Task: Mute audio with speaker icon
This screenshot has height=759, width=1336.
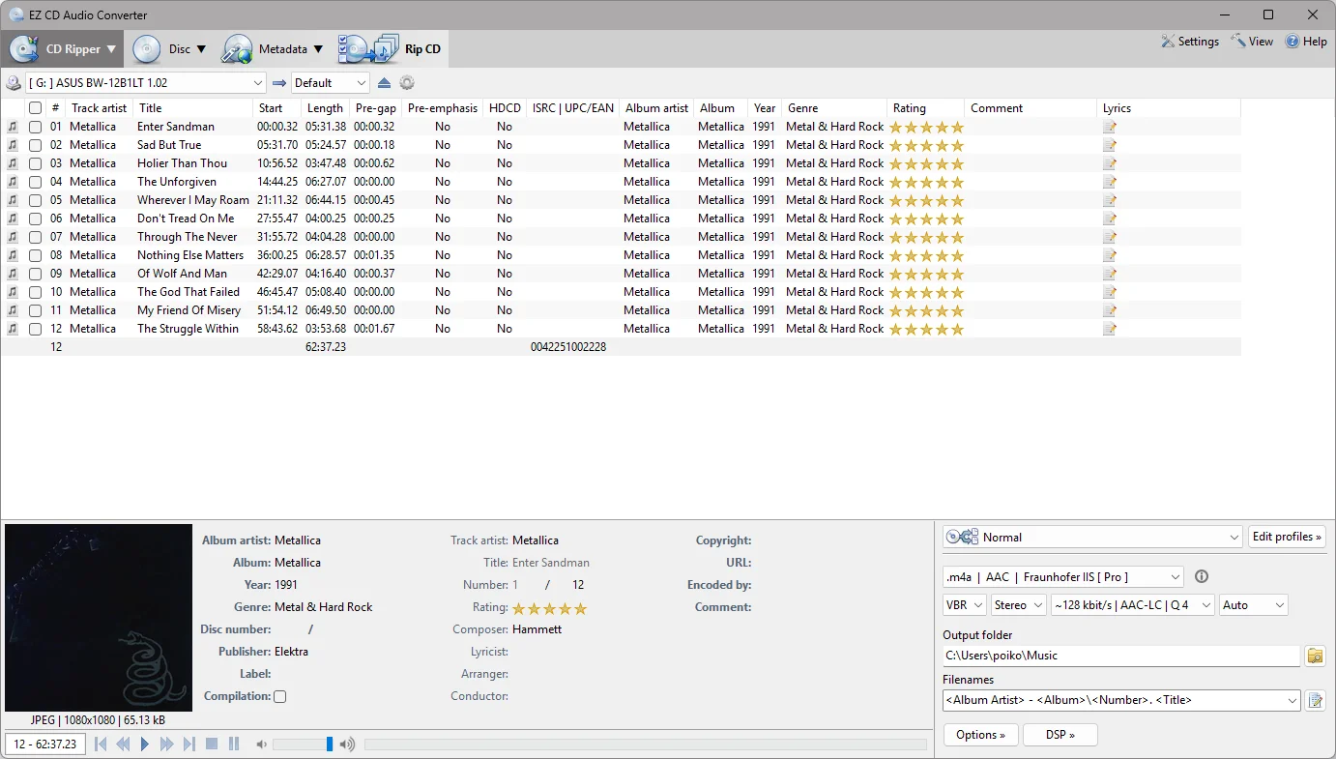Action: pyautogui.click(x=261, y=744)
